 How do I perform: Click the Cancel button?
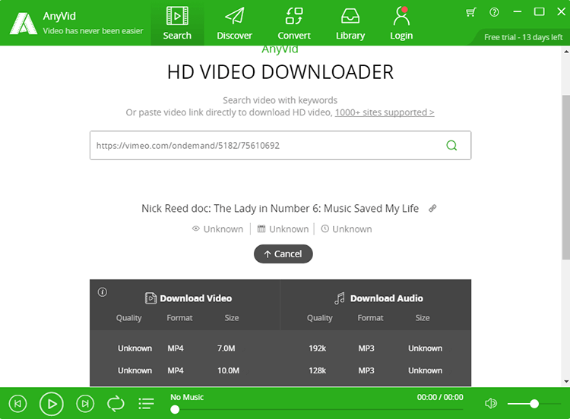283,254
